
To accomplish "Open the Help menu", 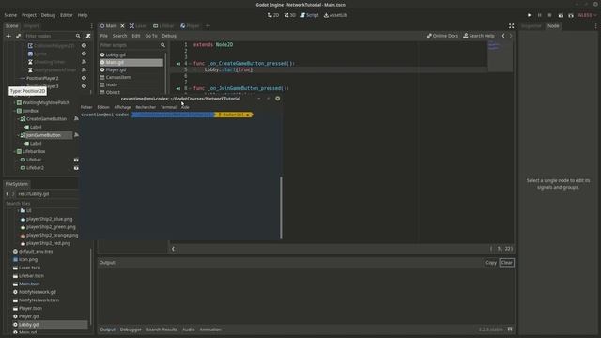I will pos(83,15).
